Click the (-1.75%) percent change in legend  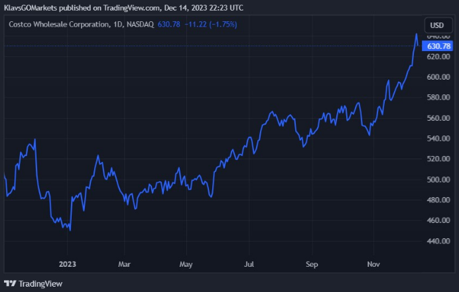[223, 25]
